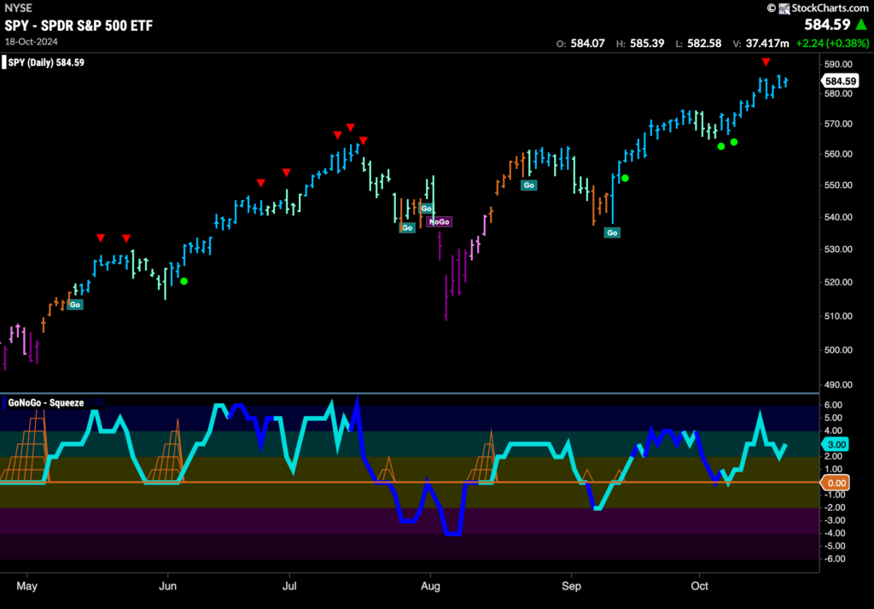Viewport: 874px width, 609px height.
Task: Click the 18-Oct-2024 date text
Action: (x=32, y=42)
